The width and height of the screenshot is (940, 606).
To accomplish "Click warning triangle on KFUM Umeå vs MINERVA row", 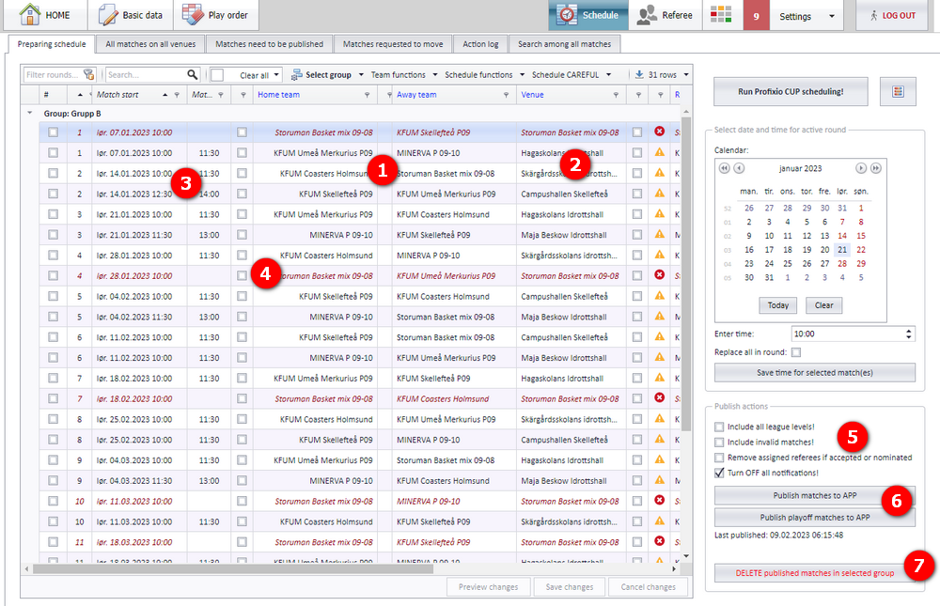I will coord(660,152).
